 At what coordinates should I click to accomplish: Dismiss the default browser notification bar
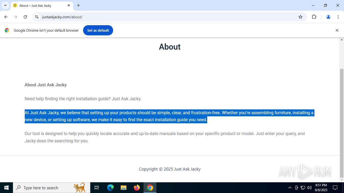pos(337,30)
